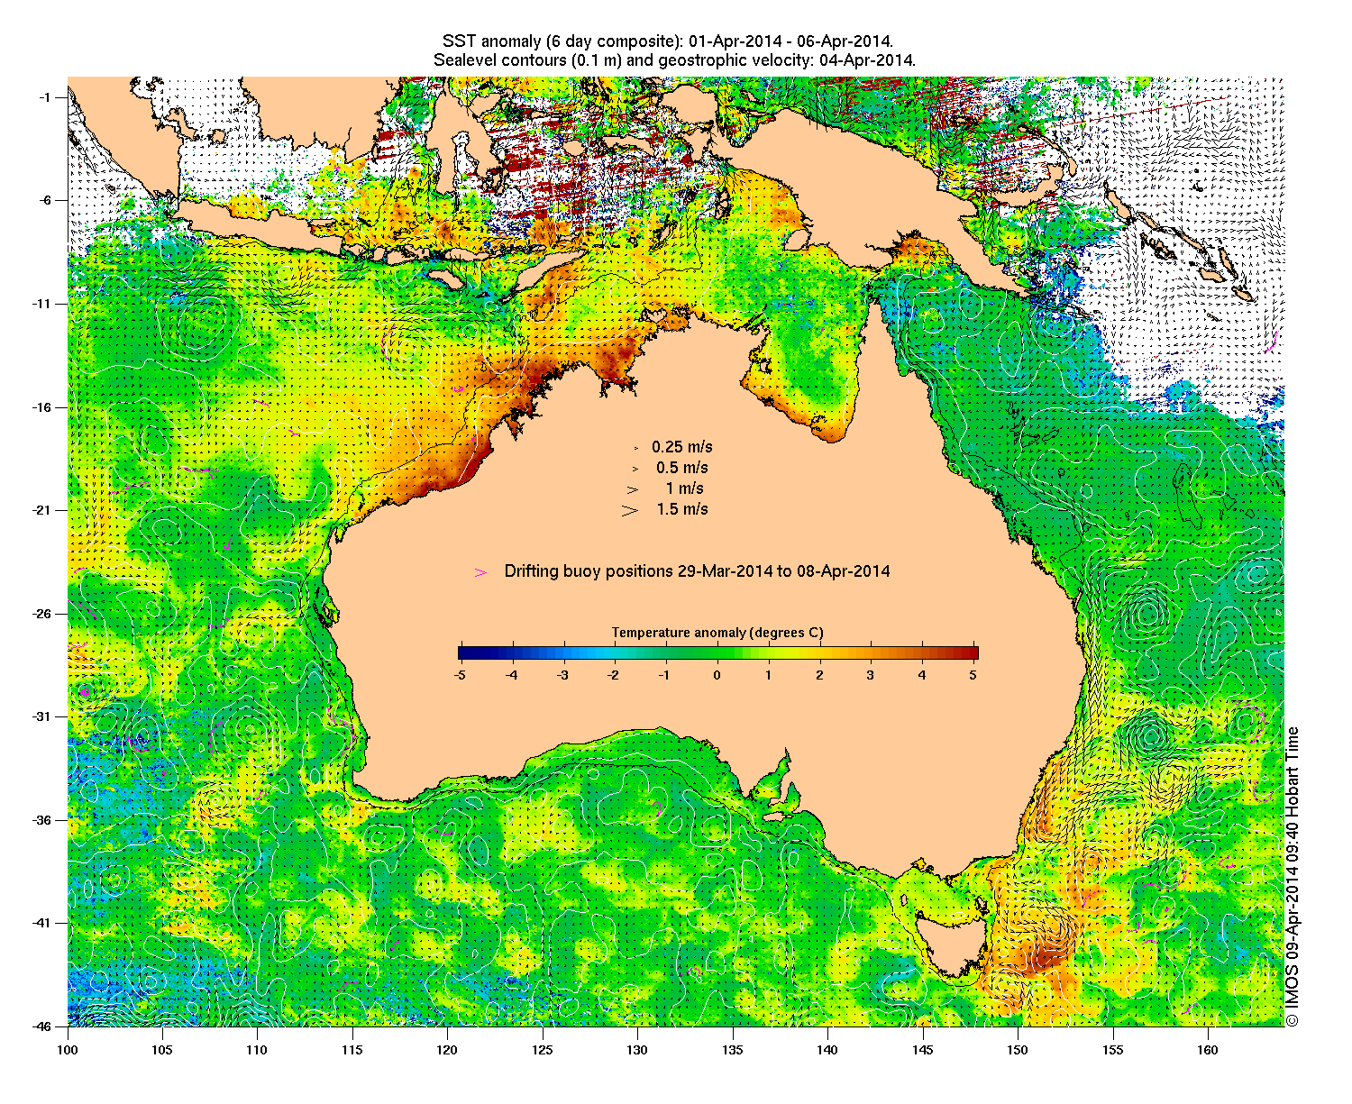Click the 1 m/s legend arrow icon

coord(633,489)
